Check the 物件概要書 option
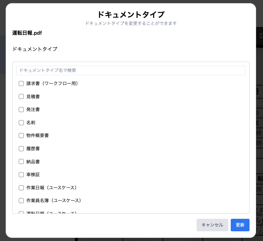 pos(21,136)
